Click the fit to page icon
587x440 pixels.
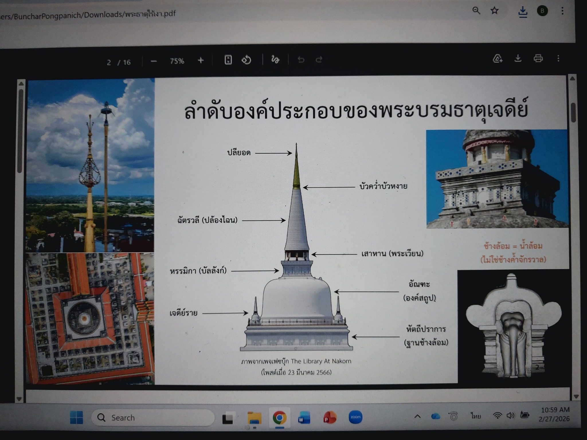click(x=228, y=60)
